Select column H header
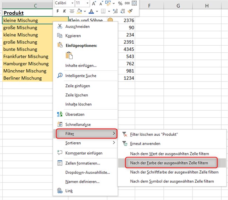 207,6
